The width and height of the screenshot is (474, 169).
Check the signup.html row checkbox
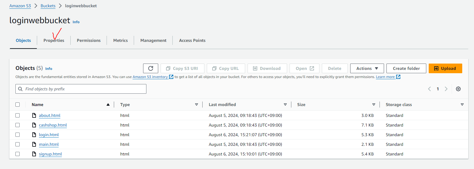[18, 154]
